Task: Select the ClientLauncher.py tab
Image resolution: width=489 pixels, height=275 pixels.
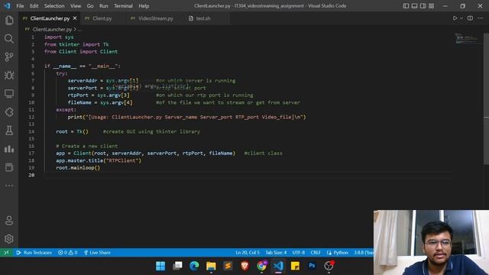Action: pos(50,18)
